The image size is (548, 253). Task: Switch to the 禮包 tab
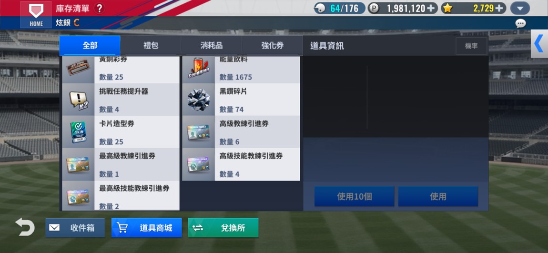coord(151,46)
